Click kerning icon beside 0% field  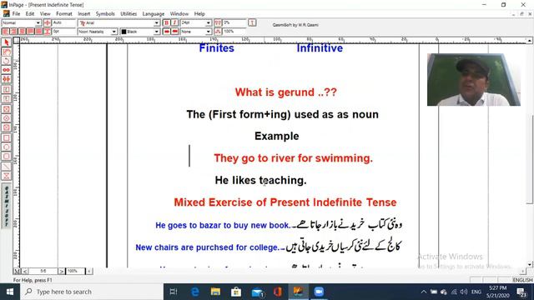point(218,22)
